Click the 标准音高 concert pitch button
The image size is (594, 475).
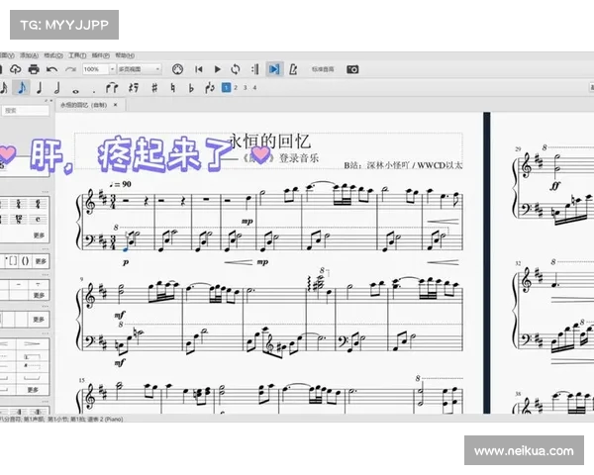point(323,69)
